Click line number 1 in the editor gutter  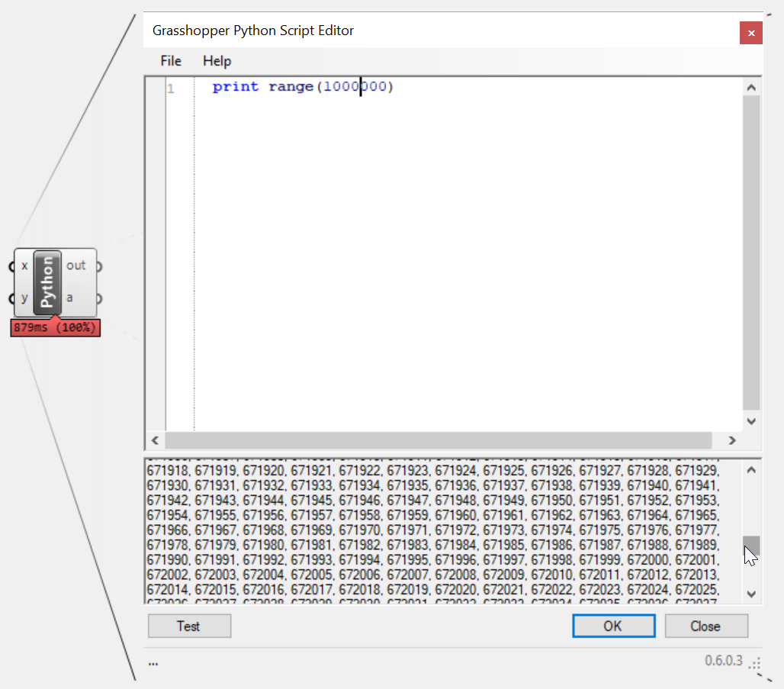point(169,86)
